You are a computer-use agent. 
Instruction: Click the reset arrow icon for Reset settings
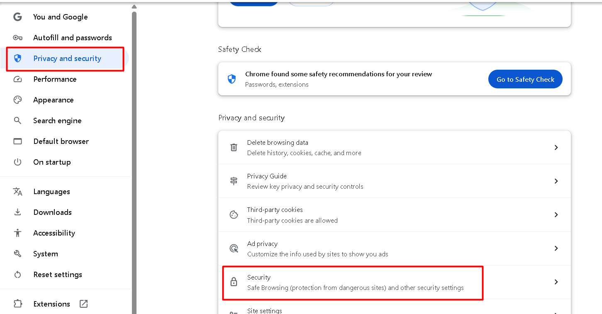(x=17, y=275)
